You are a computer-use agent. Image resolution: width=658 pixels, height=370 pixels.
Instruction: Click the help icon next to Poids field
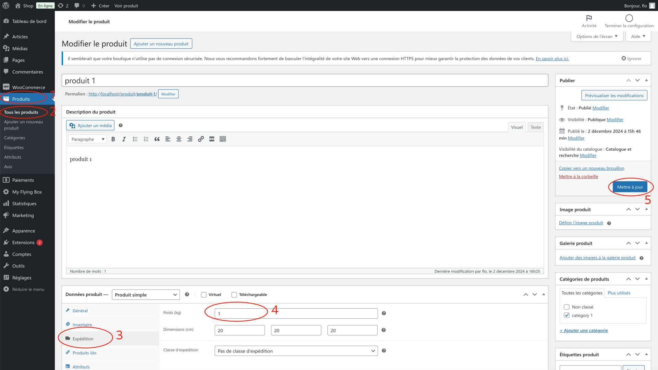coord(384,313)
